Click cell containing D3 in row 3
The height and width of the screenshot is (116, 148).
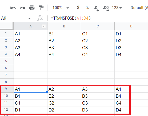131,48
